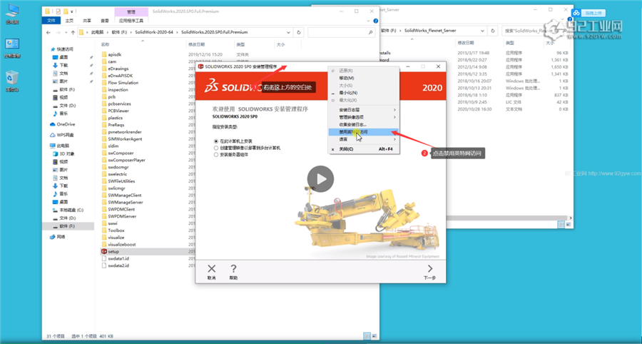The image size is (642, 344).
Task: Open the 共享 ribbon tab
Action: click(x=87, y=20)
